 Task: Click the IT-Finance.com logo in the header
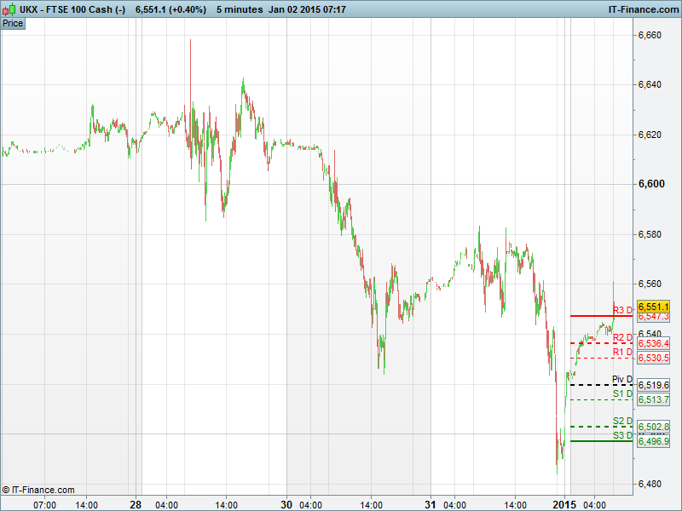coord(643,9)
